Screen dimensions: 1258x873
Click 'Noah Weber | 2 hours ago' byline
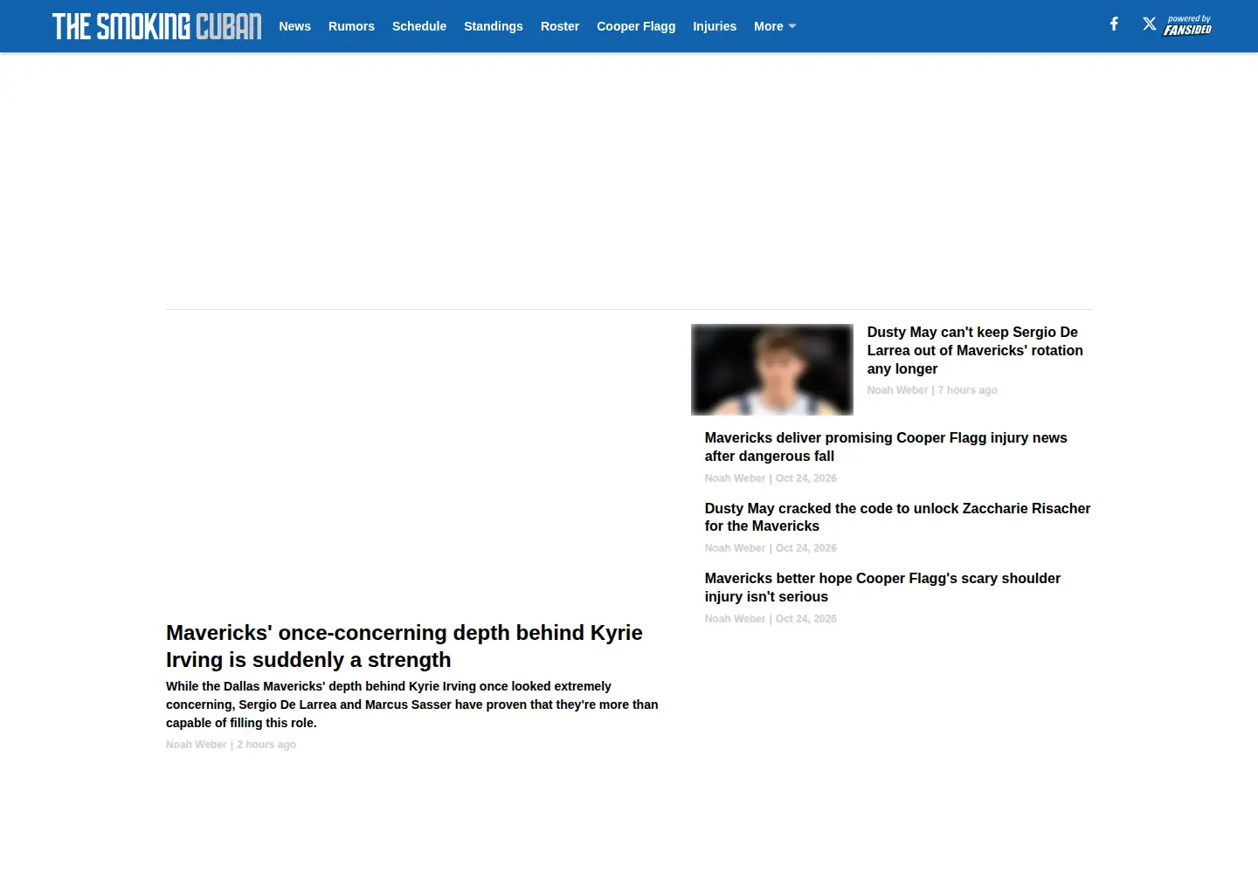click(232, 745)
